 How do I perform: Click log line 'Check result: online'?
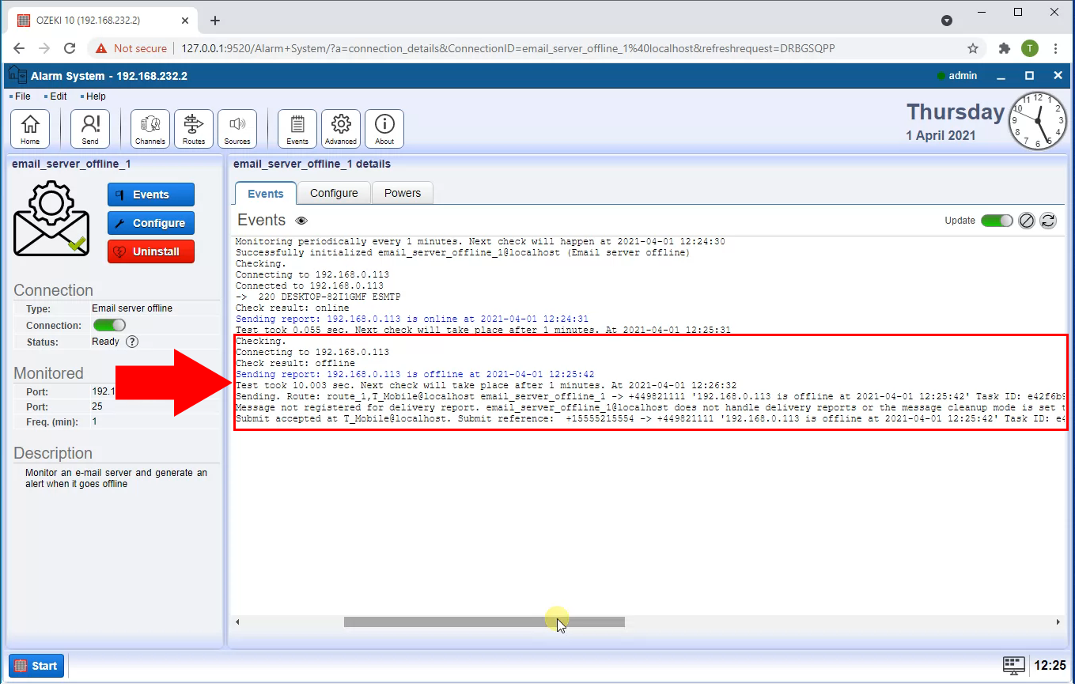(293, 308)
